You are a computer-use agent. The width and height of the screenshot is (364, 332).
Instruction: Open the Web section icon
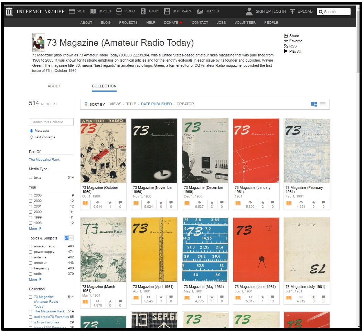[x=72, y=11]
